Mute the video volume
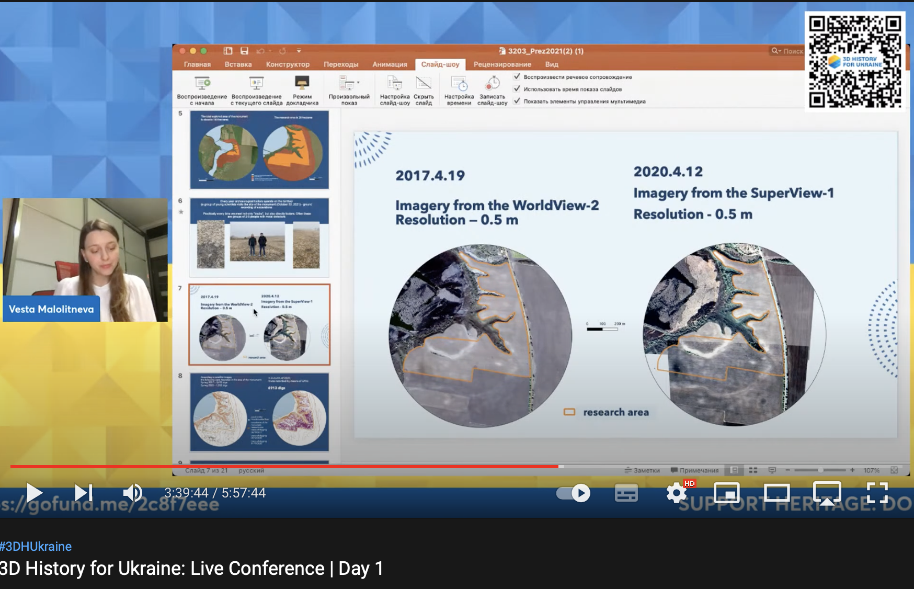The width and height of the screenshot is (914, 589). 133,493
